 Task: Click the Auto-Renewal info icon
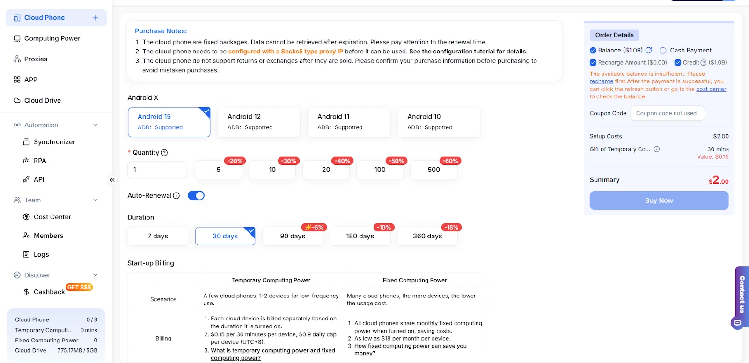pos(176,196)
